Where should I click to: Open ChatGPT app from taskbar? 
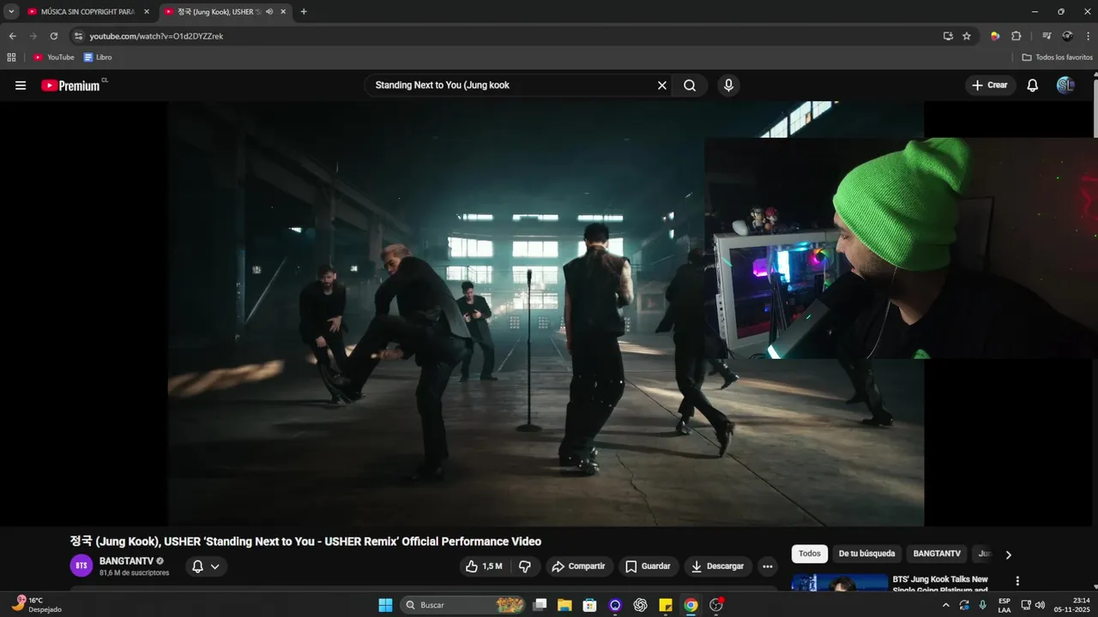640,605
